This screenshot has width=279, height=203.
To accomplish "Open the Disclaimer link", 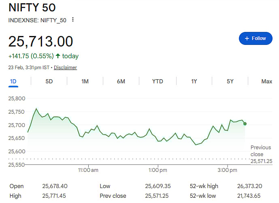I will click(65, 68).
